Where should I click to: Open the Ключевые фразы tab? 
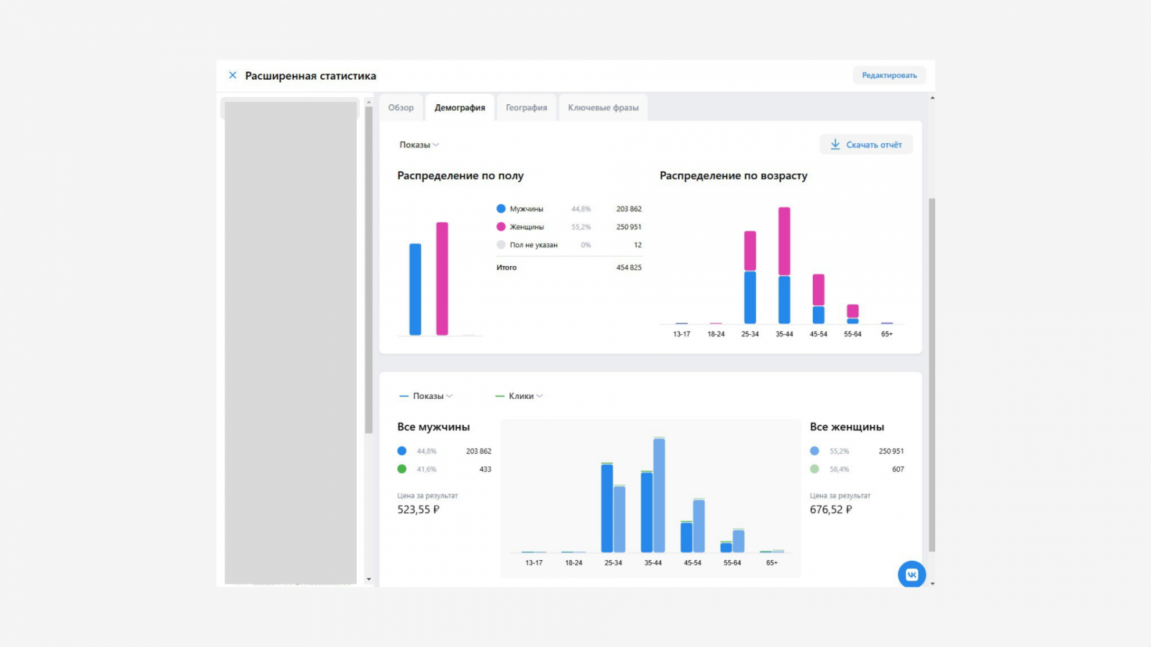coord(604,108)
